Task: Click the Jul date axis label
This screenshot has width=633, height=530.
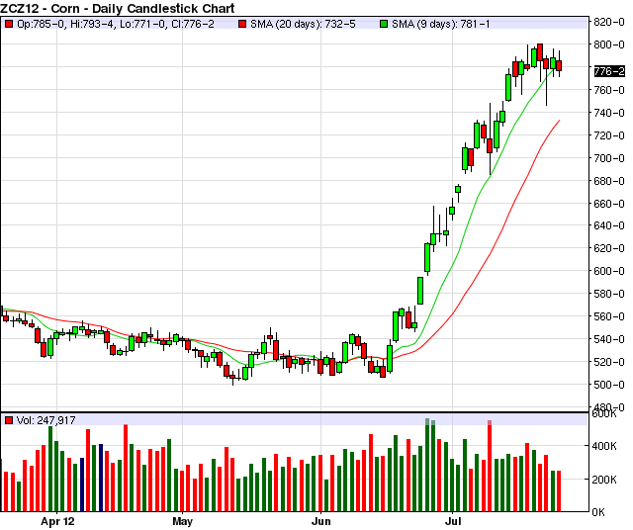Action: 453,521
